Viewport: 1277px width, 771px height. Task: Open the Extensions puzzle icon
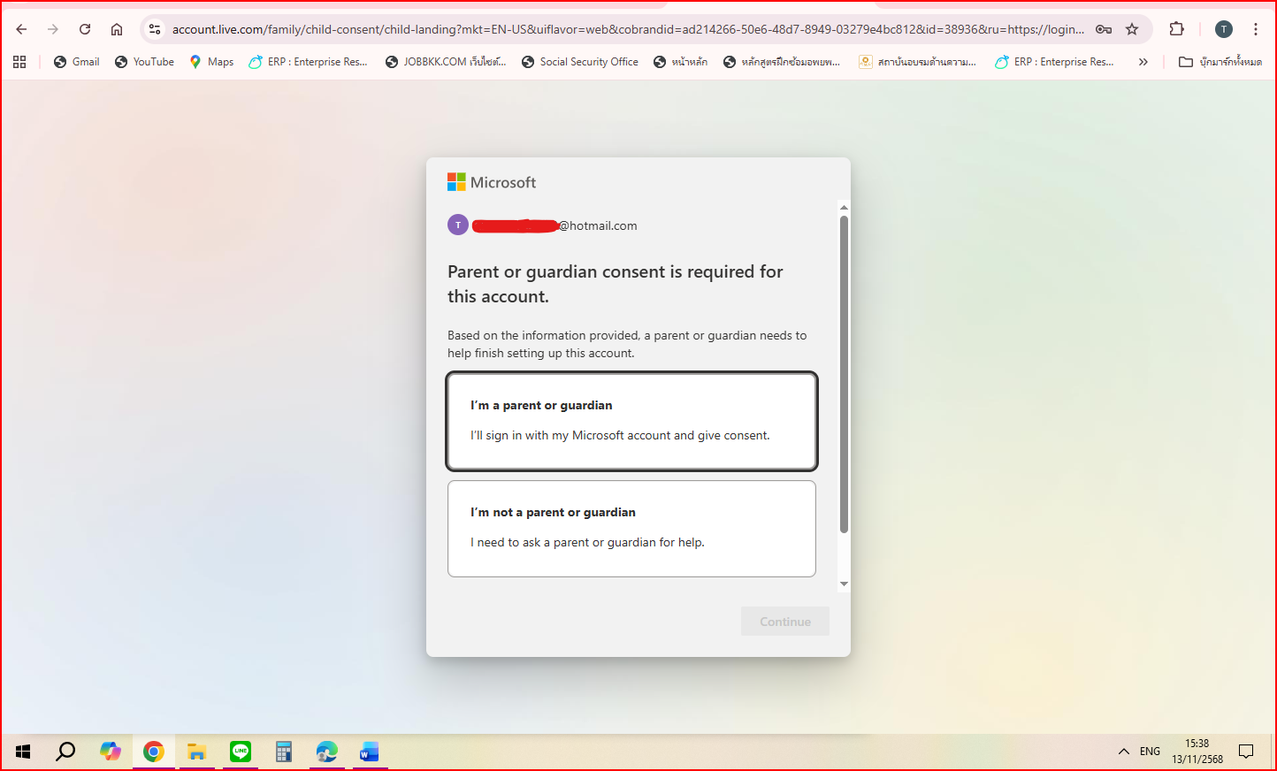coord(1176,29)
